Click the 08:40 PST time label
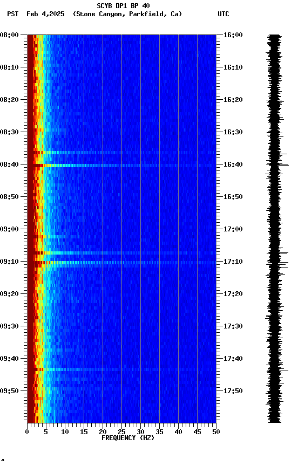Image resolution: width=298 pixels, height=466 pixels. point(9,165)
